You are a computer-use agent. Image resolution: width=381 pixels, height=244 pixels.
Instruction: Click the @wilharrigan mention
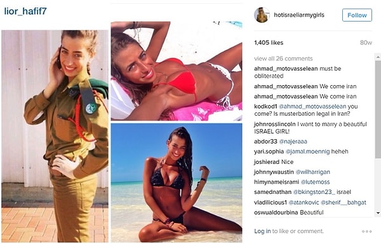(x=312, y=172)
